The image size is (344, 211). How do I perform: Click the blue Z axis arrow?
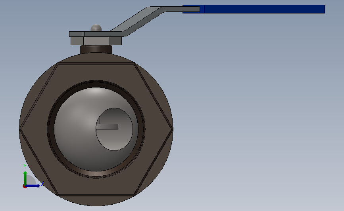pos(33,186)
